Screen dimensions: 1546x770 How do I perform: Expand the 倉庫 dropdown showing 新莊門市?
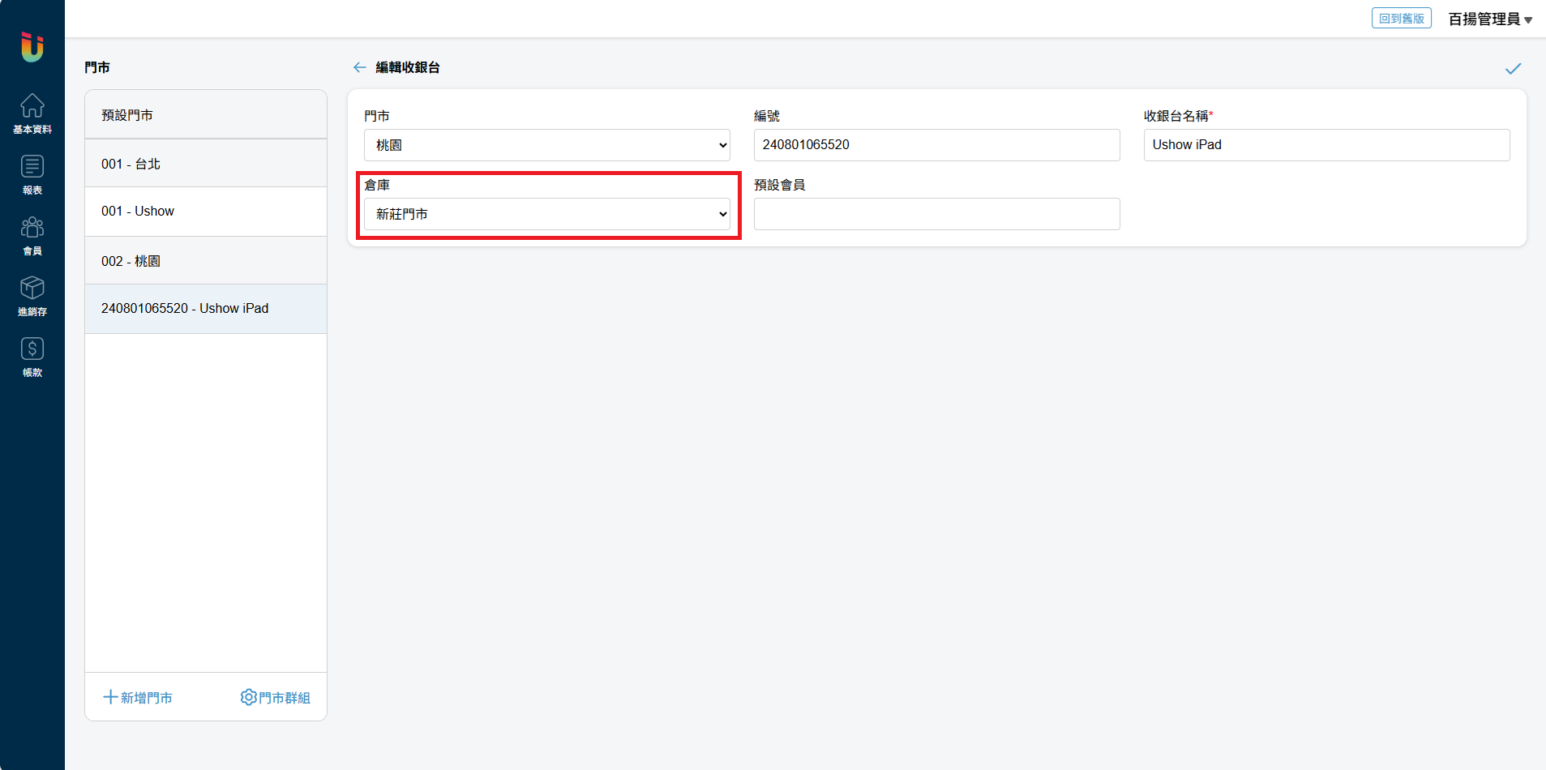coord(546,214)
